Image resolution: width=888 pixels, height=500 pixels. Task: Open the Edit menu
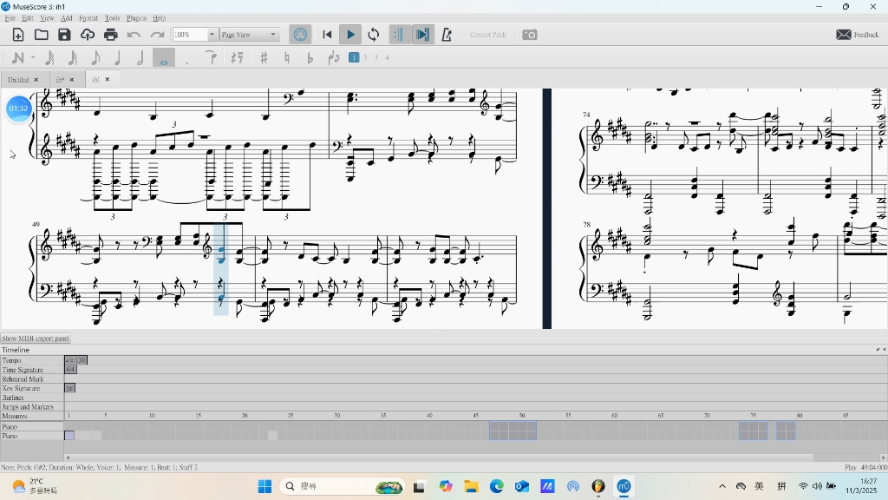(28, 18)
